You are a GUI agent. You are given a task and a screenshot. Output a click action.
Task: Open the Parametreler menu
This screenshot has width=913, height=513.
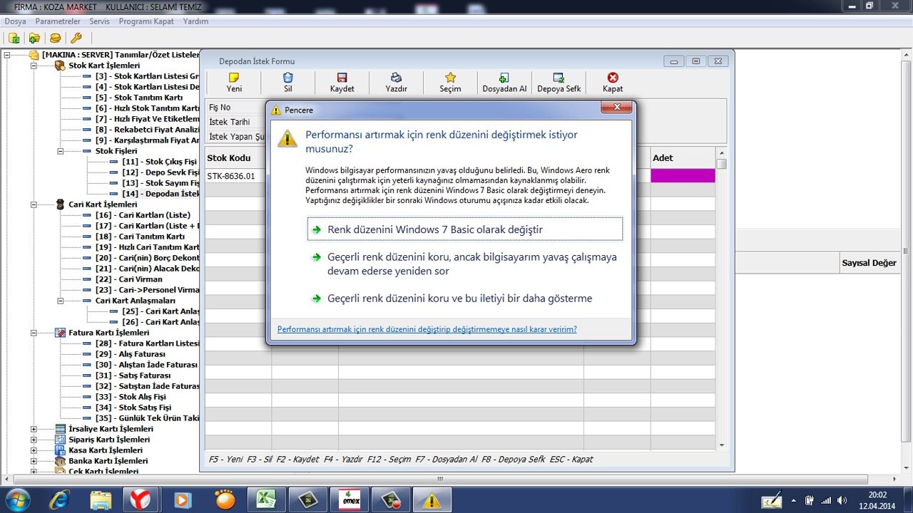click(58, 21)
